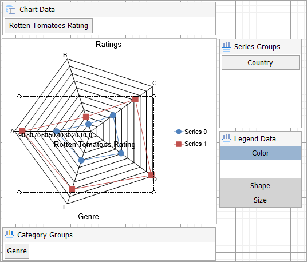
Task: Click the Legend Data panel icon
Action: point(227,139)
